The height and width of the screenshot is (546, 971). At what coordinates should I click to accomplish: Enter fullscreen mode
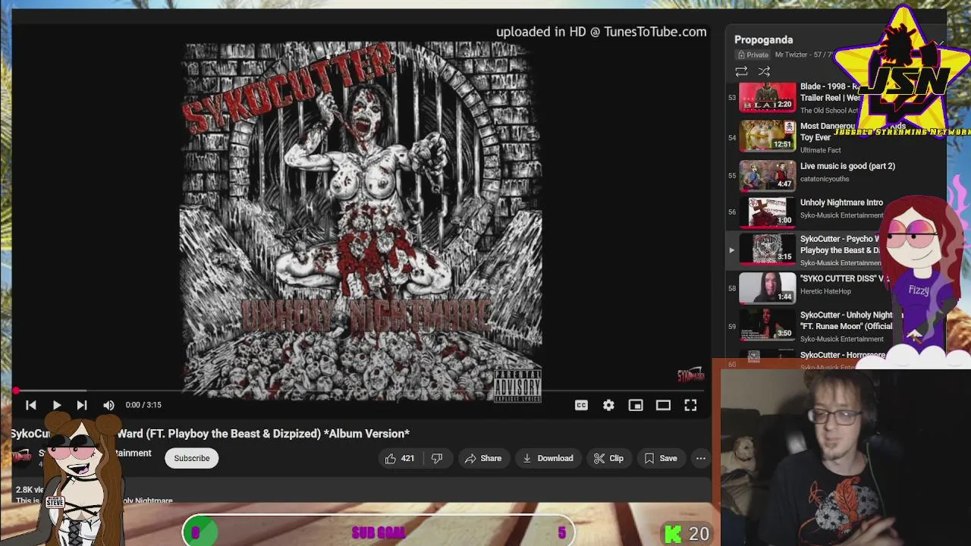tap(690, 405)
